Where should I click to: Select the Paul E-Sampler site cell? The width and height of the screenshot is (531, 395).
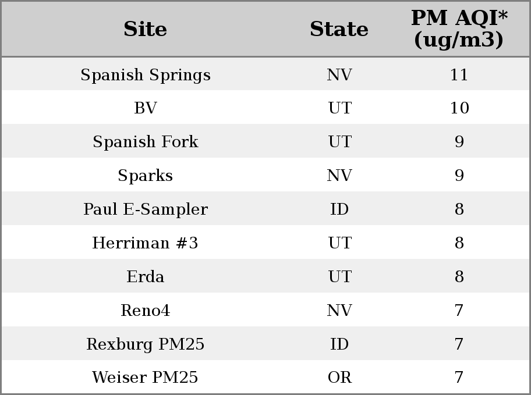tap(146, 209)
